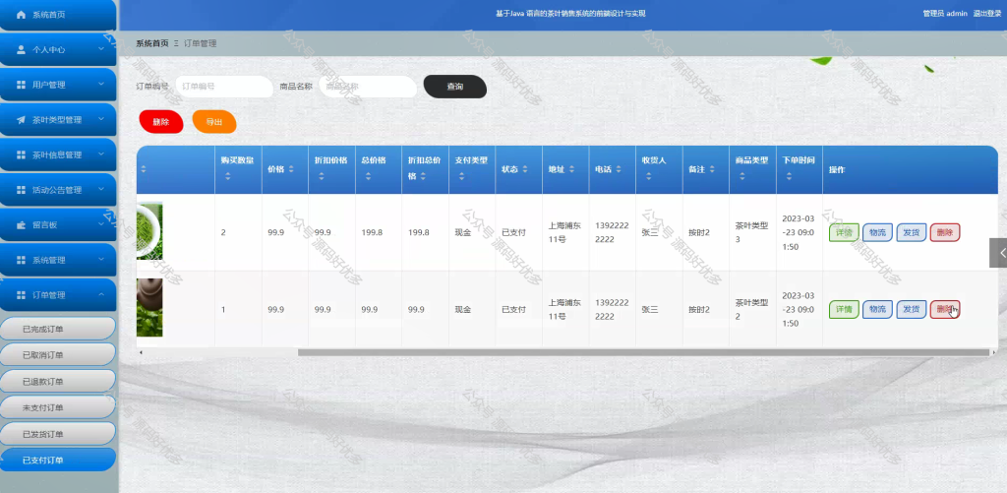Click 管理员 admin text in header
This screenshot has width=1007, height=493.
click(x=945, y=14)
